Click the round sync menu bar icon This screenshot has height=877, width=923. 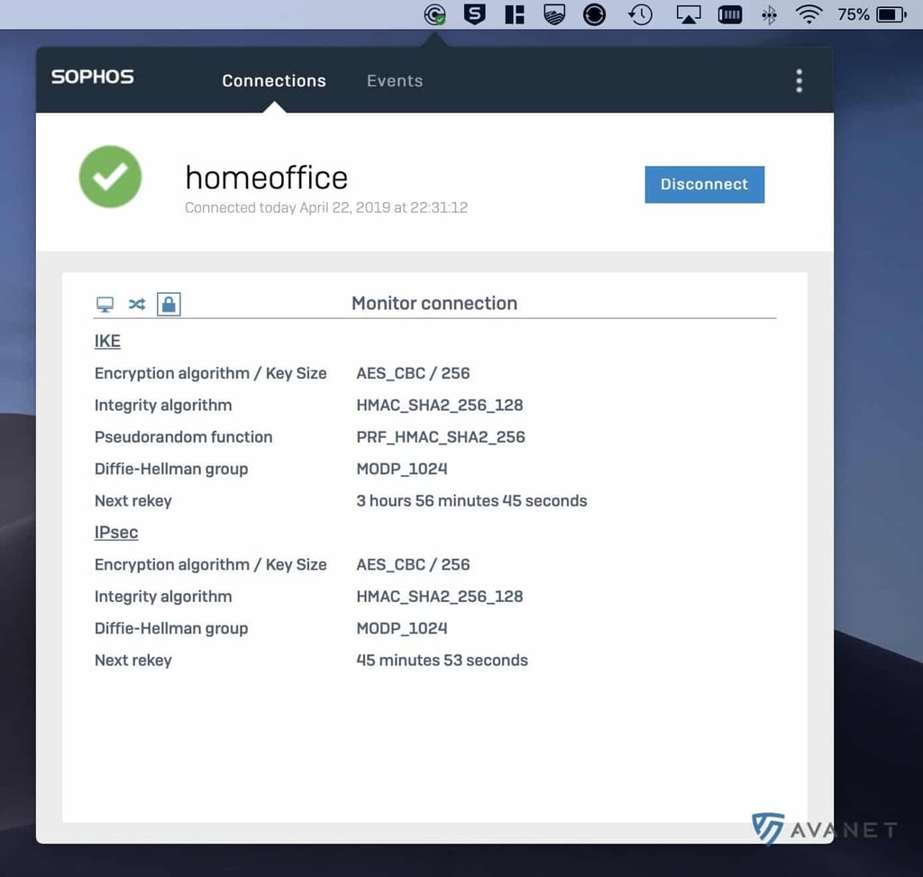[594, 14]
